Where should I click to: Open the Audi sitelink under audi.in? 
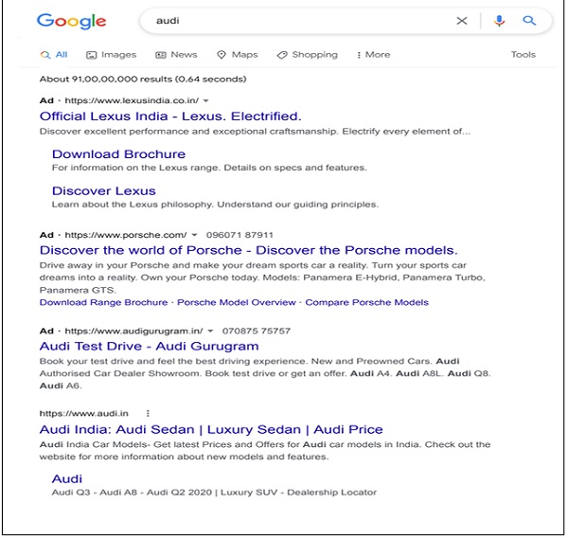[67, 479]
